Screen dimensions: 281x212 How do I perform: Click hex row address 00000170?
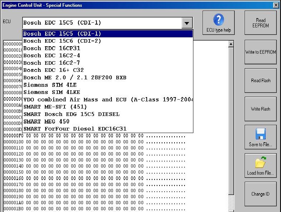pyautogui.click(x=14, y=185)
